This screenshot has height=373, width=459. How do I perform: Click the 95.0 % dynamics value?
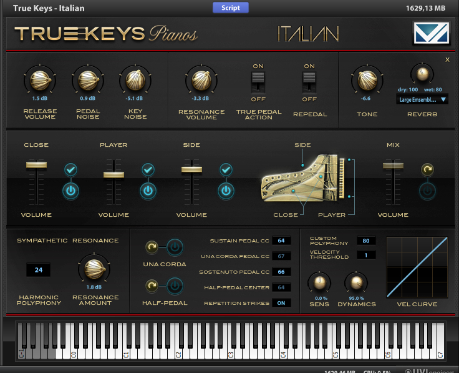(356, 298)
